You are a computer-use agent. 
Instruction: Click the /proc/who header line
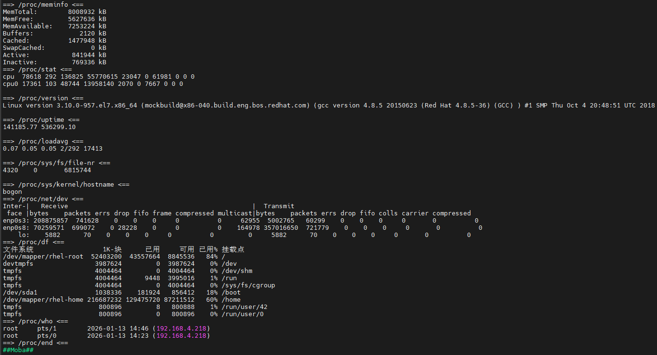click(x=35, y=321)
